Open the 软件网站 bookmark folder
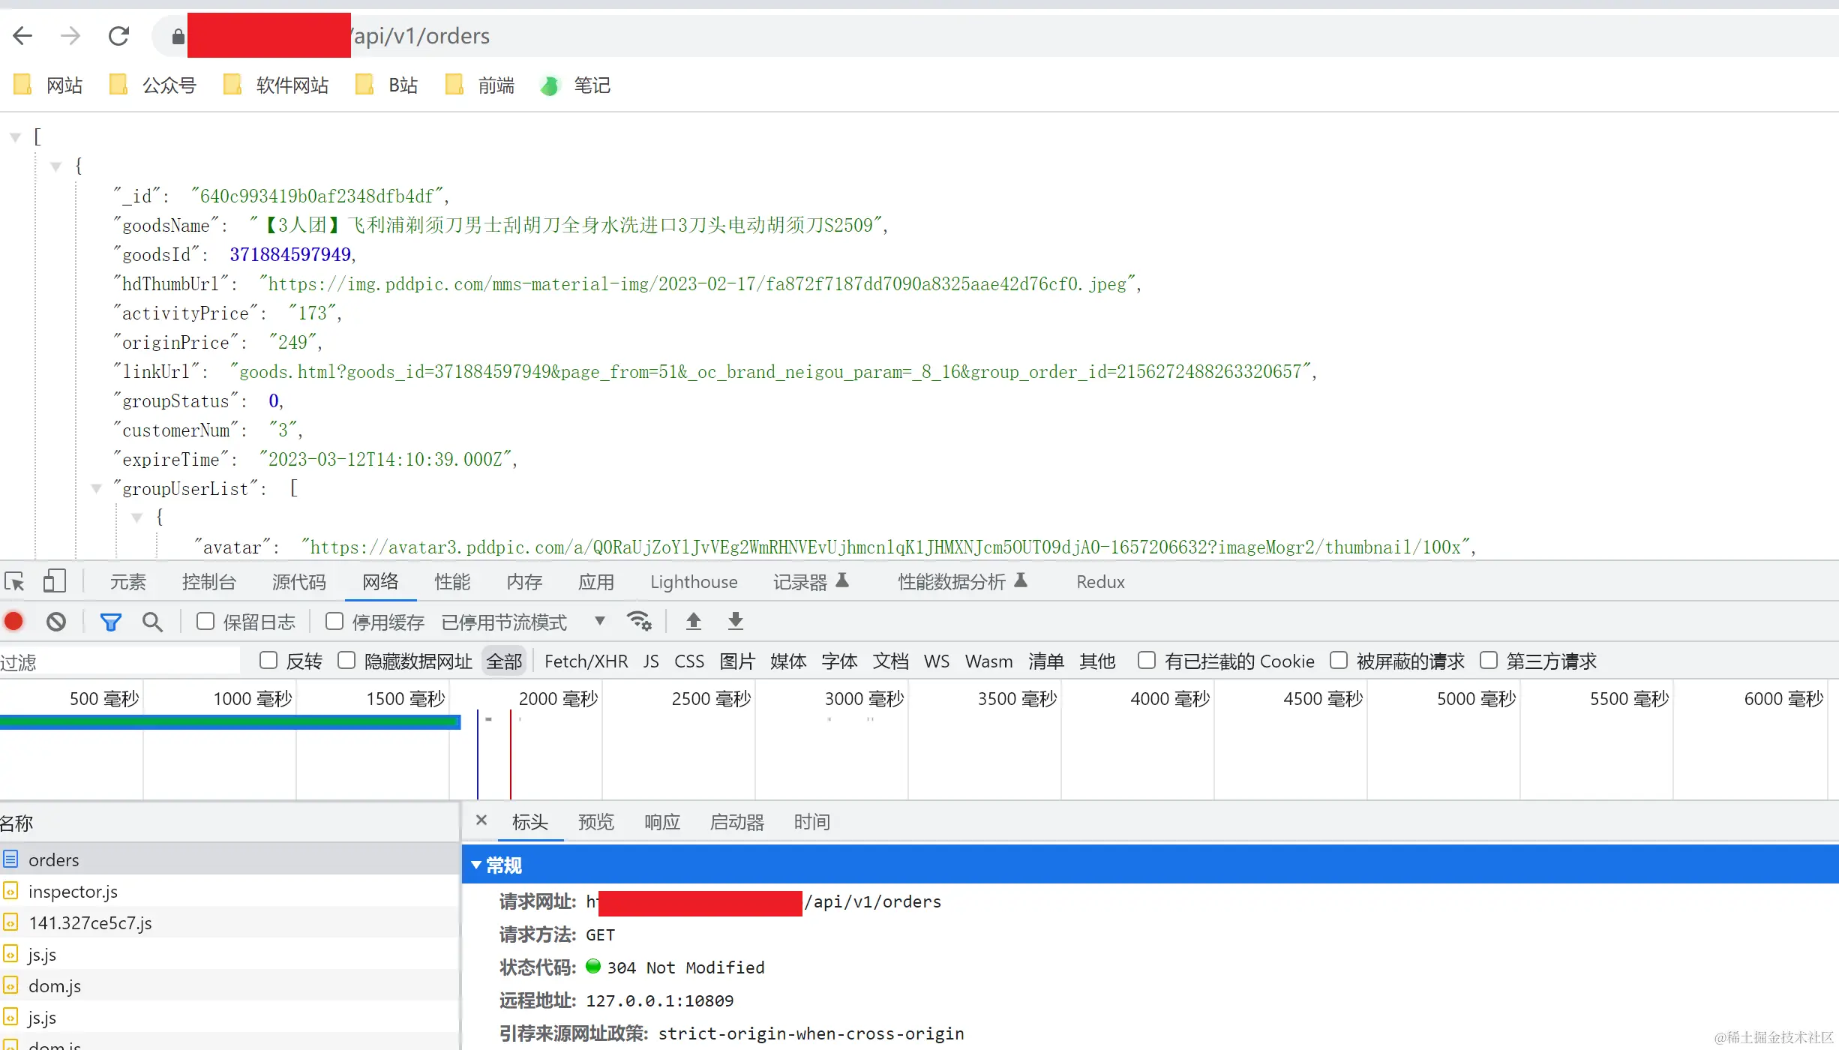The image size is (1839, 1050). 276,85
